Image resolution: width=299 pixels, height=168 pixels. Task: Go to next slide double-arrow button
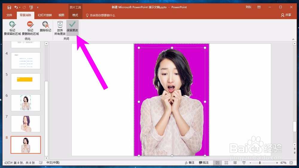click(x=295, y=153)
